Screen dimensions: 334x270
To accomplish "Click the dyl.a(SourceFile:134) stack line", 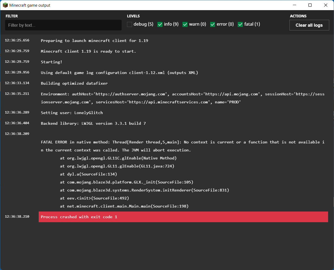I will tap(89, 174).
